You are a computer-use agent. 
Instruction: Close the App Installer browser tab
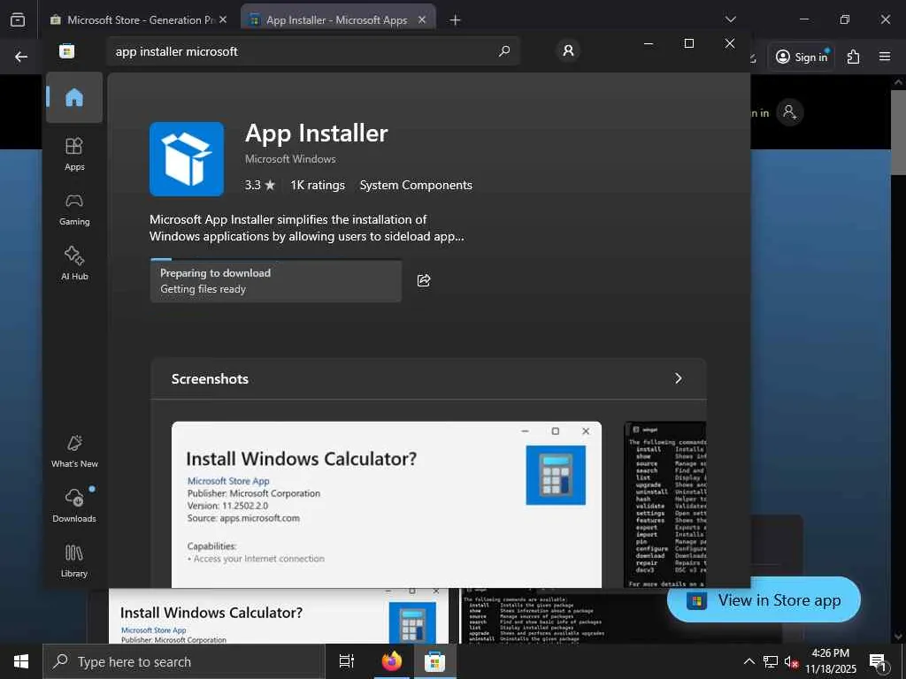pyautogui.click(x=422, y=19)
